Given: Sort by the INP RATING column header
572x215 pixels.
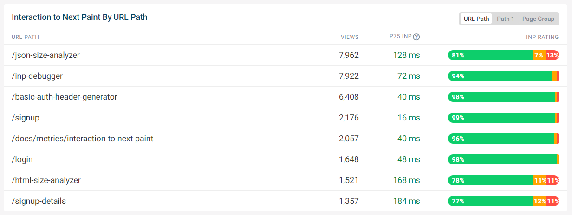Looking at the screenshot, I should (542, 37).
